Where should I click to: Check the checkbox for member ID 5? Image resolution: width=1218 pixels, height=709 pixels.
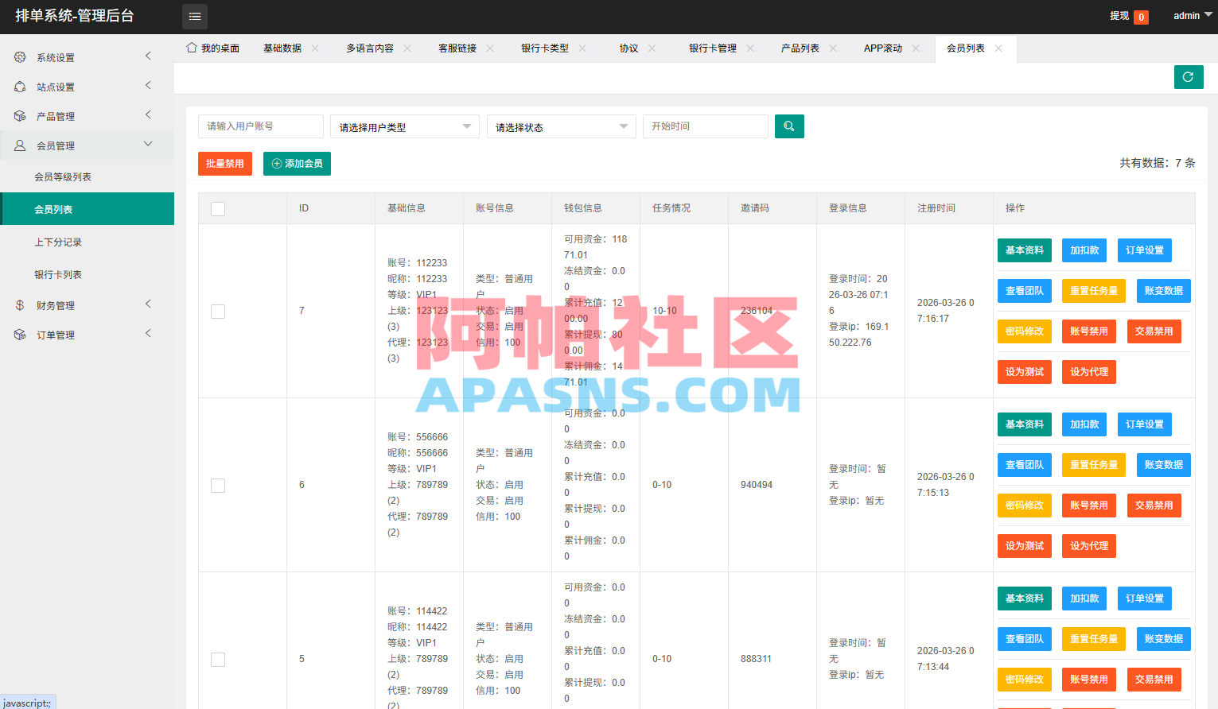click(218, 660)
